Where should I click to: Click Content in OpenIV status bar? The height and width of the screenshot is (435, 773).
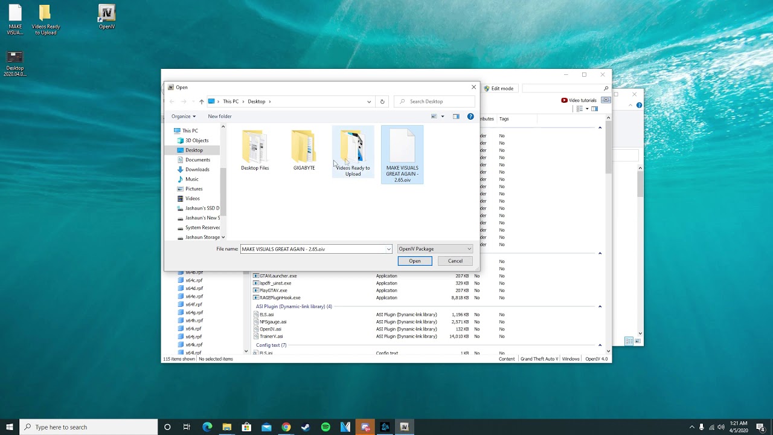pos(507,359)
